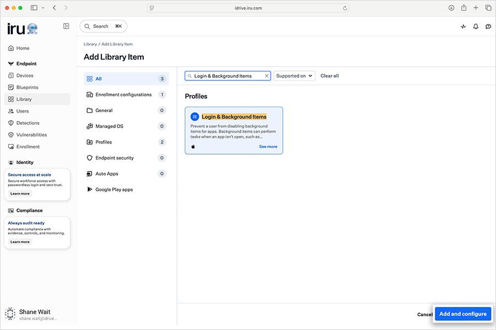Click the Secure access at scale title

[x=29, y=175]
